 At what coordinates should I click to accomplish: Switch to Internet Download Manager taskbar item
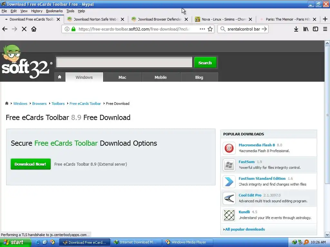[136, 242]
